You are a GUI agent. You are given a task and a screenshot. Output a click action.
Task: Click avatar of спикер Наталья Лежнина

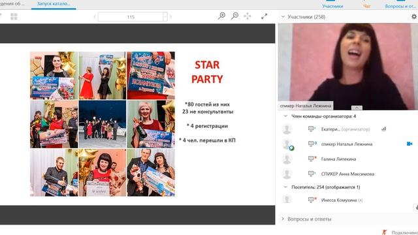pyautogui.click(x=287, y=144)
